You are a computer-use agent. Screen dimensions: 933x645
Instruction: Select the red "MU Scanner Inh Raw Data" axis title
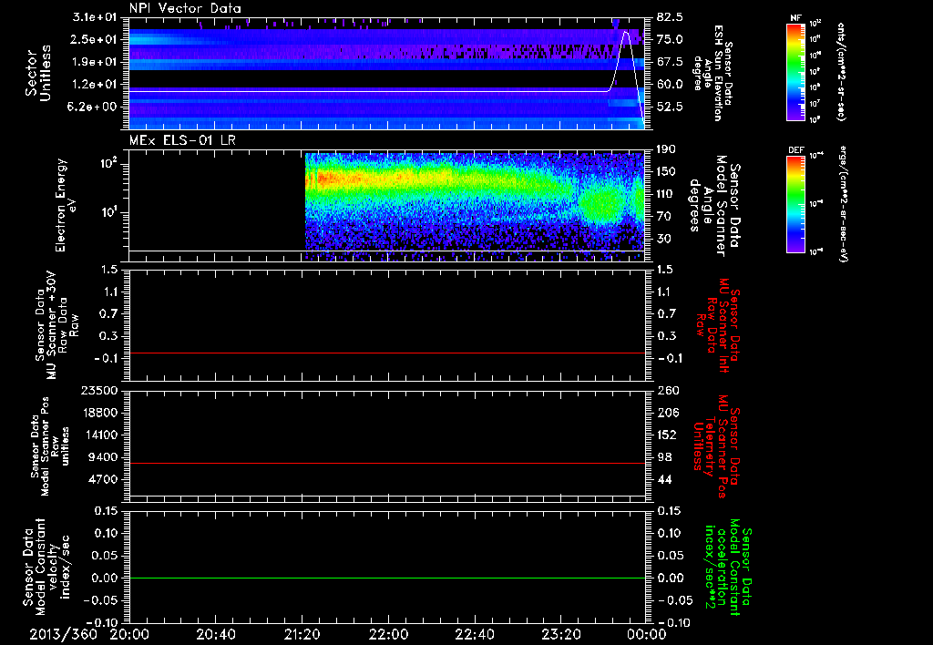(x=717, y=325)
